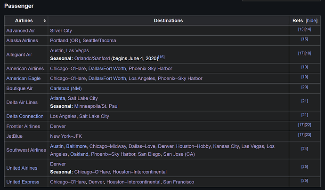Screen dimensions: 325x190
Task: Open Los Angeles in Delta Connection row
Action: tap(63, 116)
